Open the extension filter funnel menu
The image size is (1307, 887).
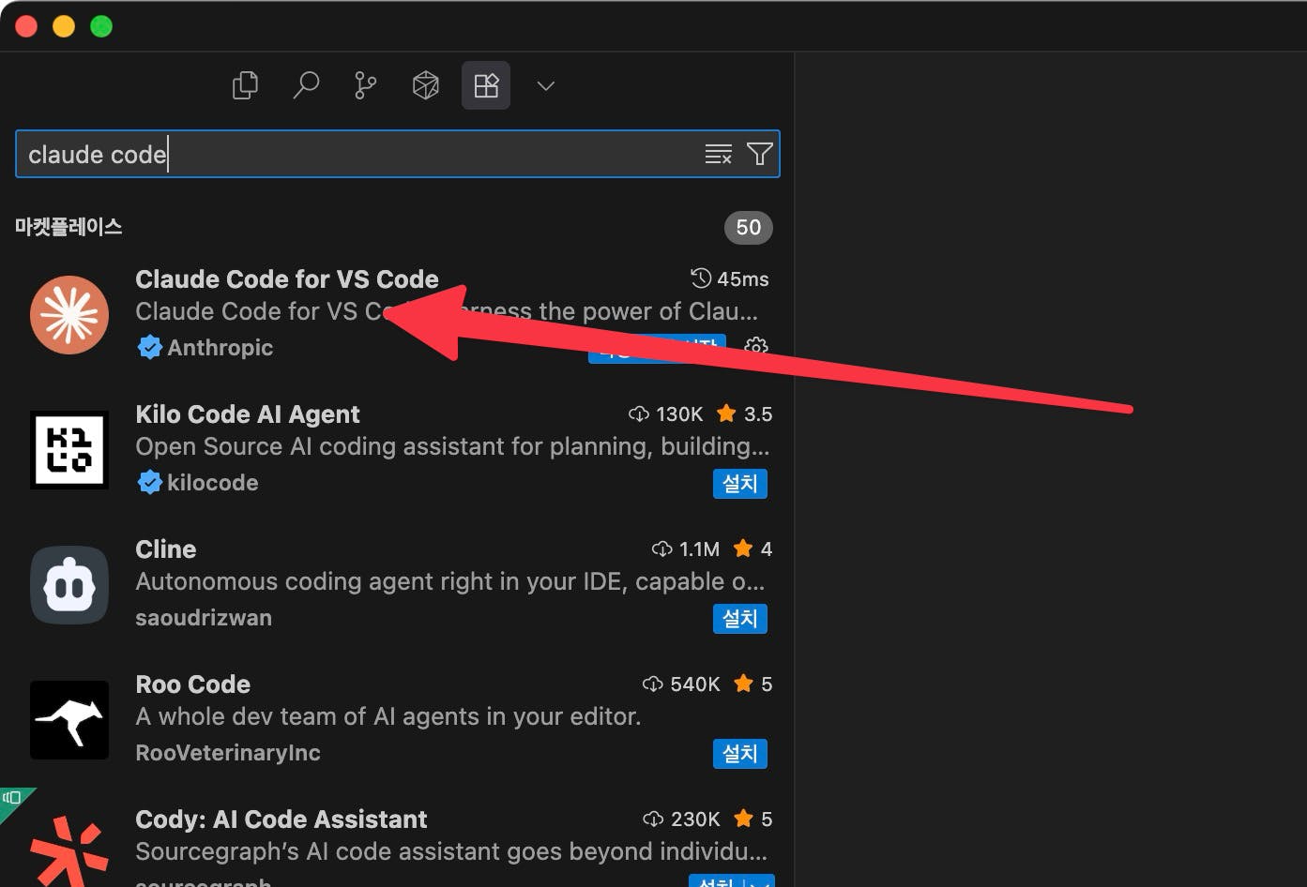(x=759, y=154)
